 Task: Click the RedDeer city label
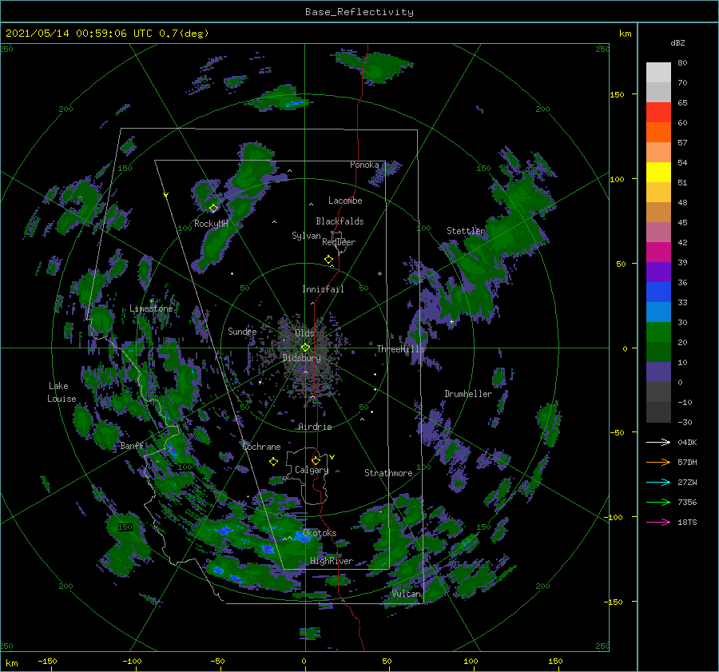(339, 242)
